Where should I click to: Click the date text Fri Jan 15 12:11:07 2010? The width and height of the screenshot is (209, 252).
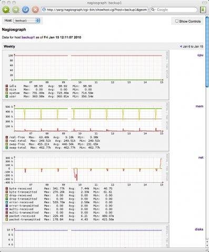tap(63, 37)
